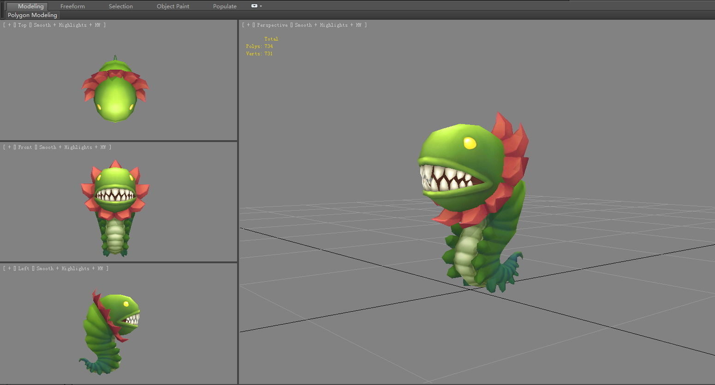Image resolution: width=715 pixels, height=385 pixels.
Task: Open the Front viewport plus menu
Action: click(x=9, y=147)
